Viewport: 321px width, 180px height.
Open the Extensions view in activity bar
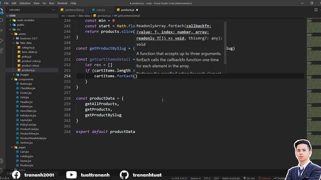pyautogui.click(x=2, y=50)
